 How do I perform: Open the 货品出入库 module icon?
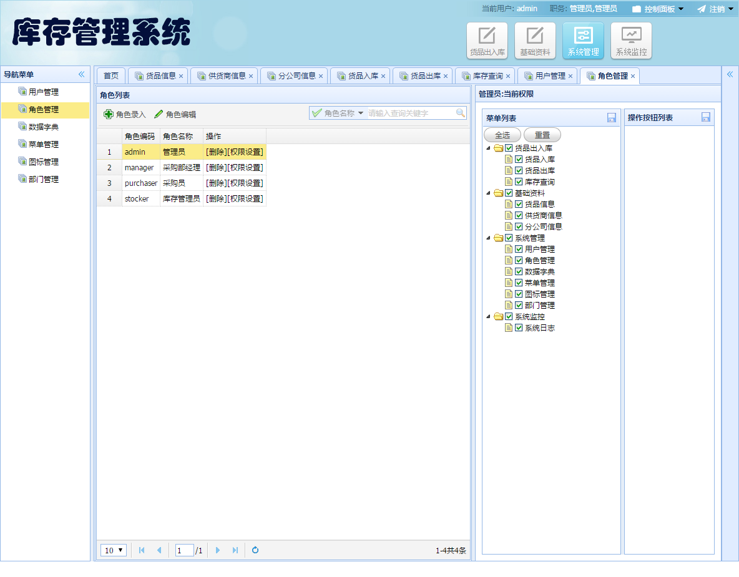click(x=487, y=41)
